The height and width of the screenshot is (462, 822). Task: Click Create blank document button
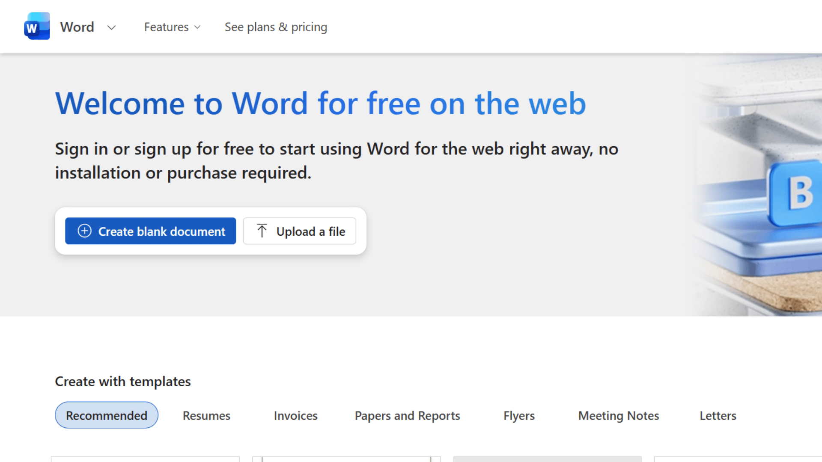[x=151, y=231]
